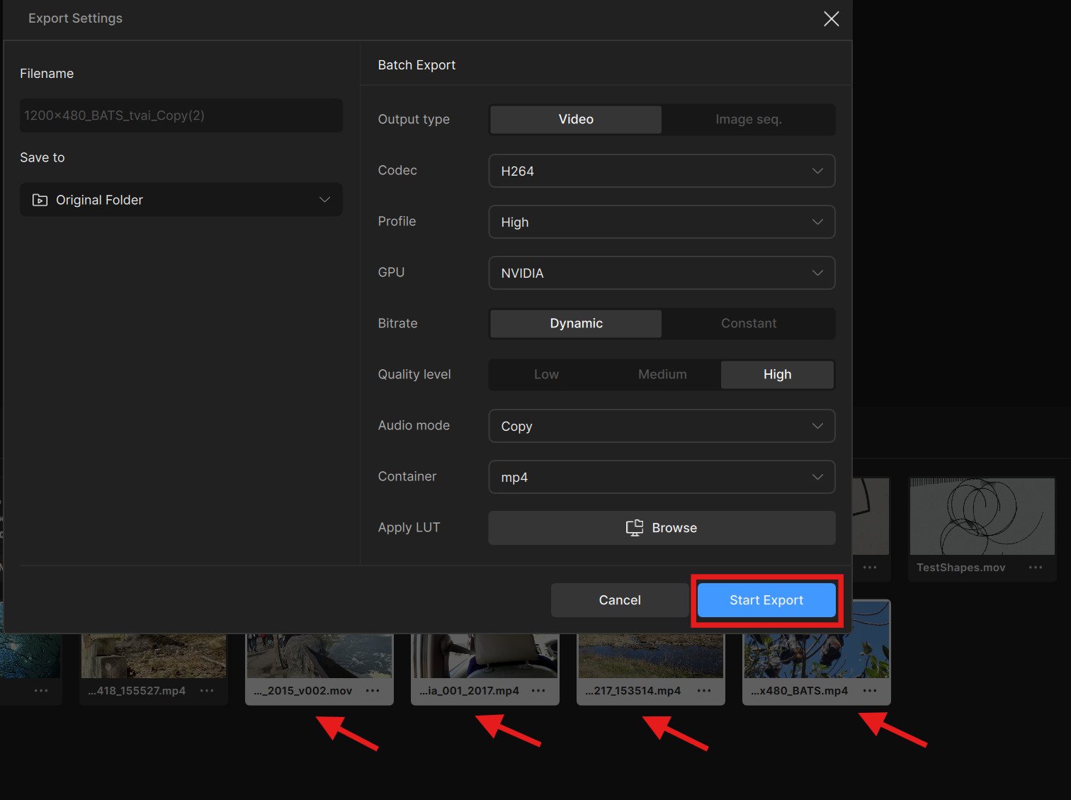
Task: Open options menu for x480_BATS.mp4 clip
Action: (x=870, y=691)
